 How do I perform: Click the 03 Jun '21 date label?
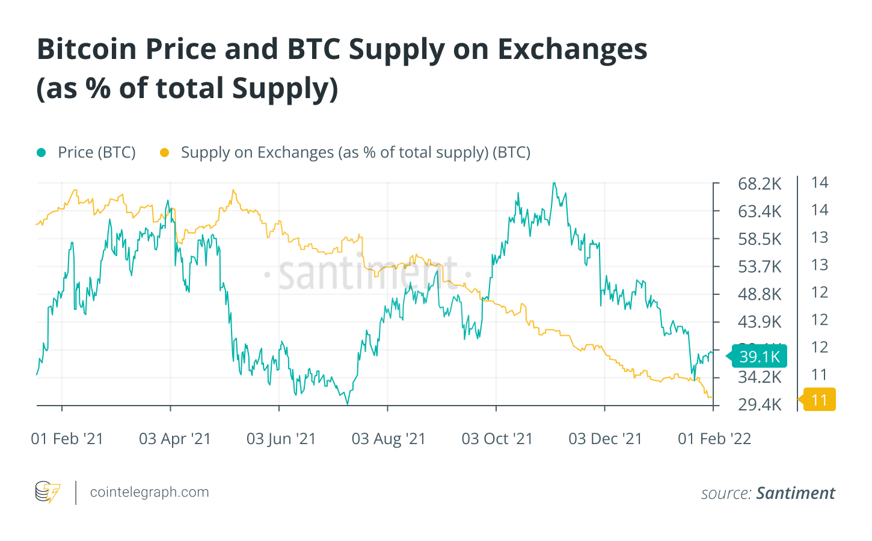click(281, 439)
